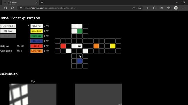Click the Up face cube preview image

(x=33, y=94)
